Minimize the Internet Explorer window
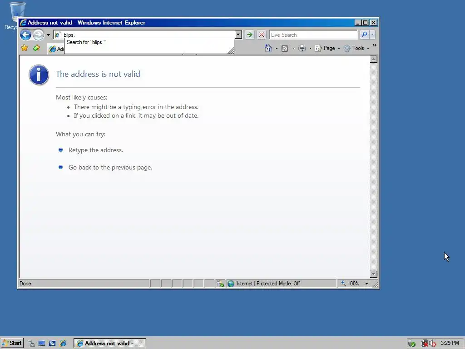This screenshot has width=465, height=349. point(358,23)
